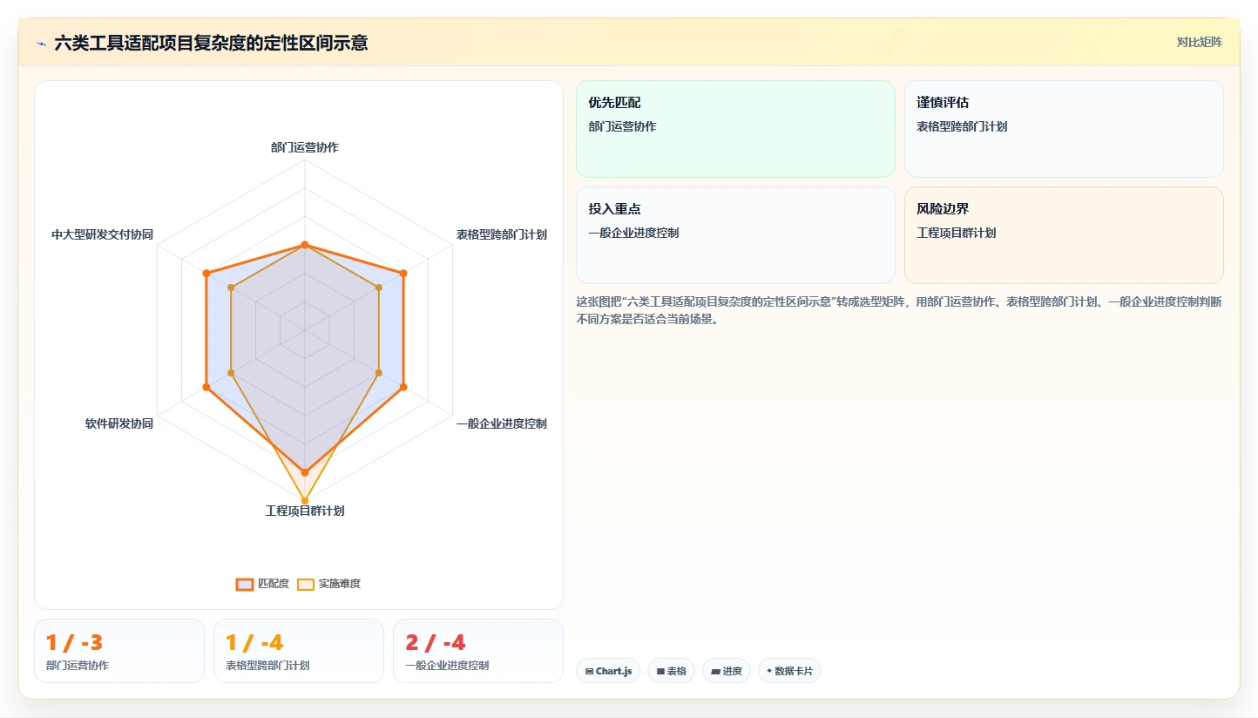Click the 1 / -3 stat value

(x=75, y=643)
